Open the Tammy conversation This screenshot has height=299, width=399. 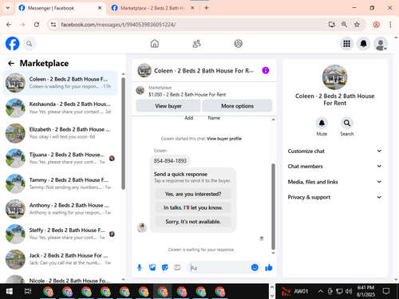(x=61, y=183)
